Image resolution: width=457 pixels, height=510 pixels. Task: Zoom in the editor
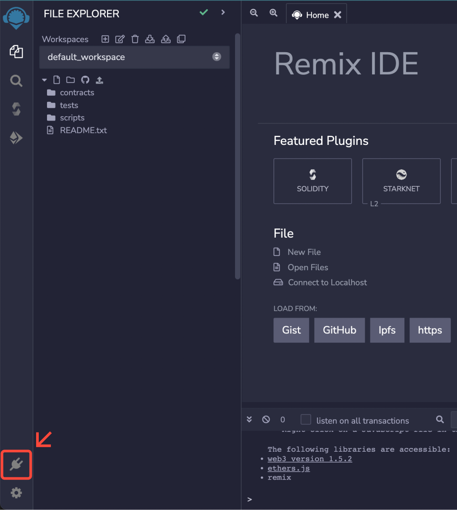[x=274, y=13]
